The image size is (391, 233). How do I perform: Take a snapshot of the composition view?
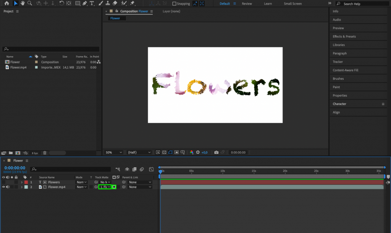point(217,152)
